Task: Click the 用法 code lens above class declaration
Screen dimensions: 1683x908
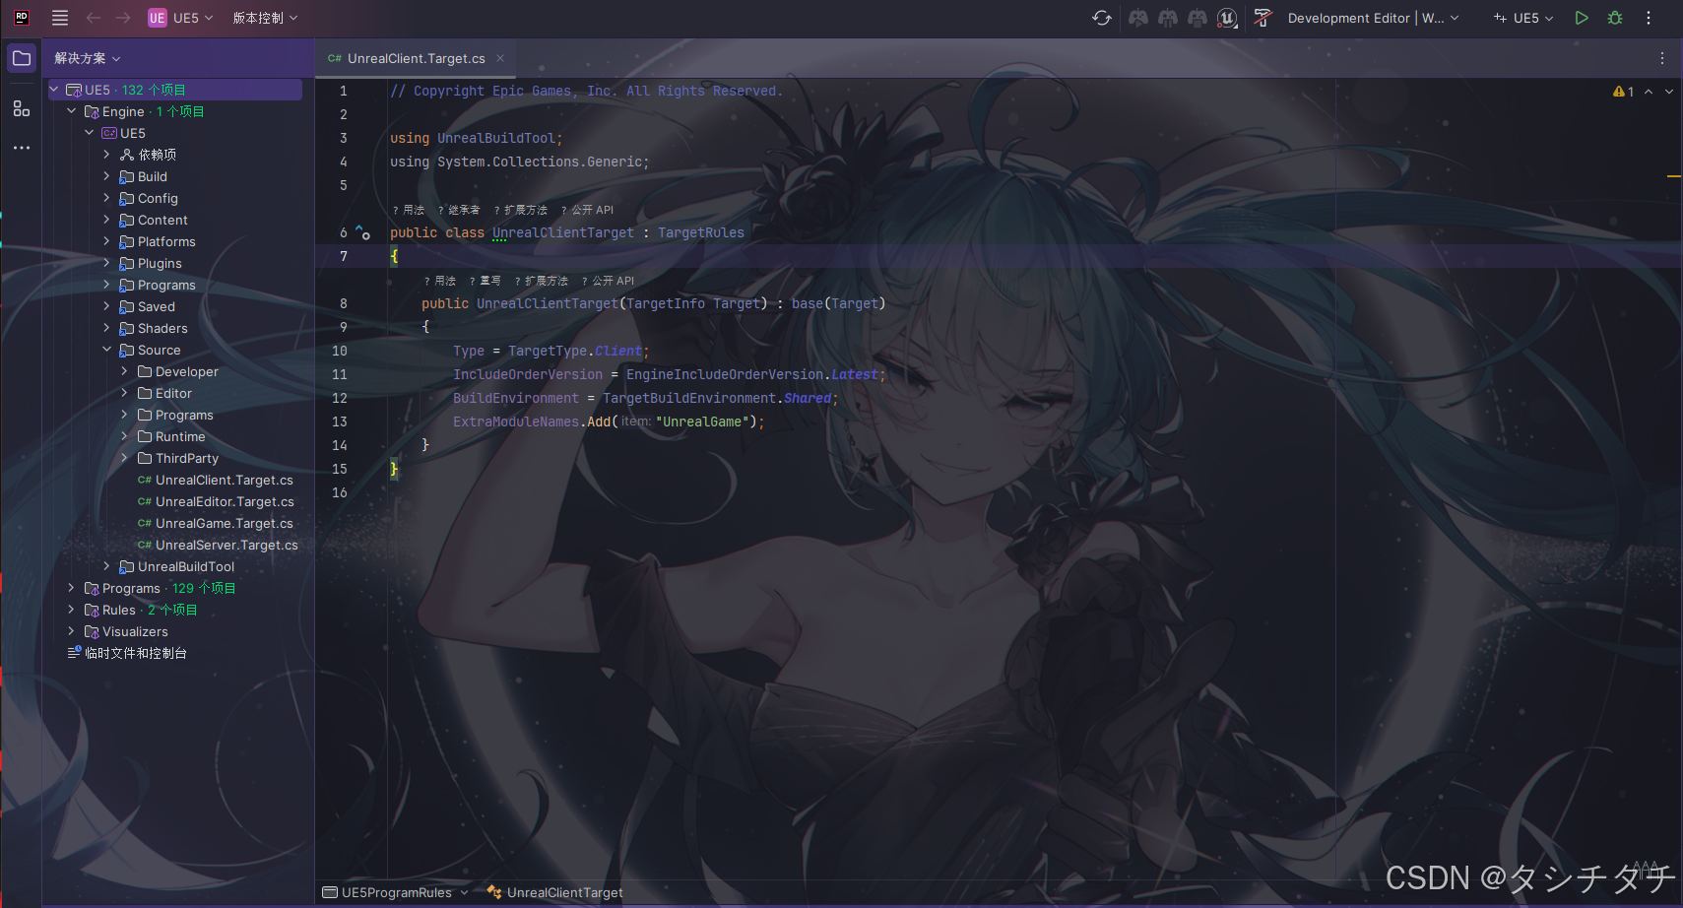Action: click(409, 210)
